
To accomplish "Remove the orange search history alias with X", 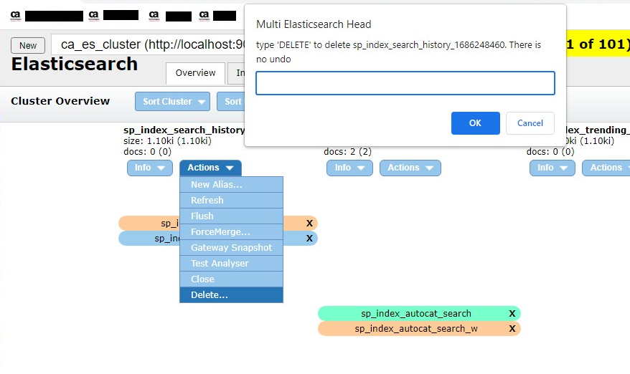I will pyautogui.click(x=309, y=223).
